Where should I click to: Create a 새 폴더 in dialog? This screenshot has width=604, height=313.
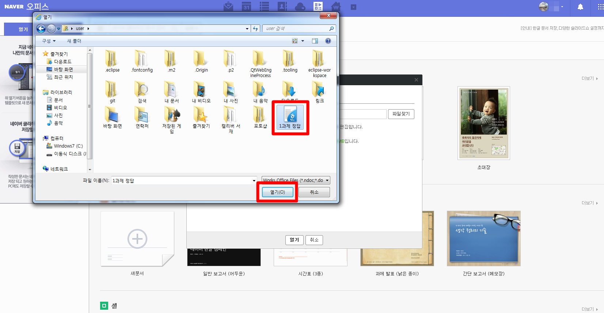74,41
